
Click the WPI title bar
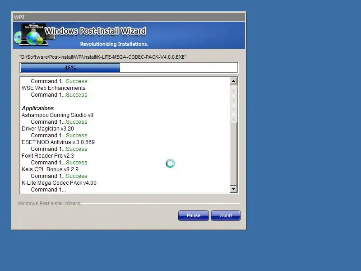(129, 17)
